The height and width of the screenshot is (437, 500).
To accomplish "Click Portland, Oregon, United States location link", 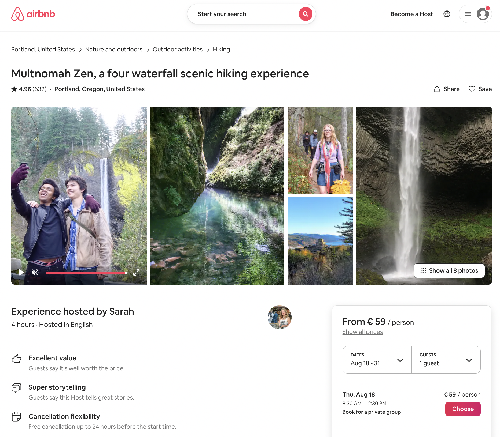I will click(x=100, y=89).
